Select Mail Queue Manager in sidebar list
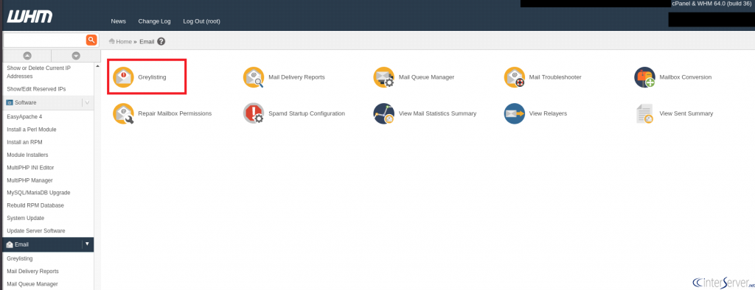This screenshot has width=755, height=290. click(x=32, y=284)
